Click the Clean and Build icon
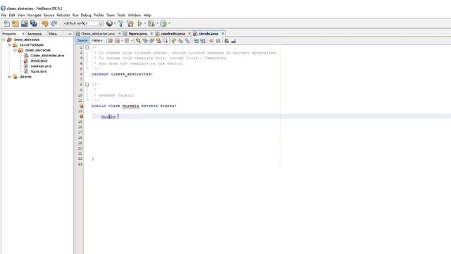Image resolution: width=451 pixels, height=254 pixels. 130,23
